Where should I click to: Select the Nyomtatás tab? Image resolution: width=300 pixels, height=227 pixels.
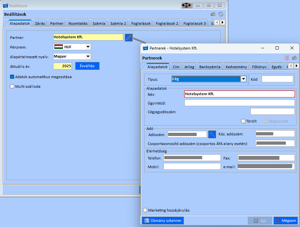point(78,23)
